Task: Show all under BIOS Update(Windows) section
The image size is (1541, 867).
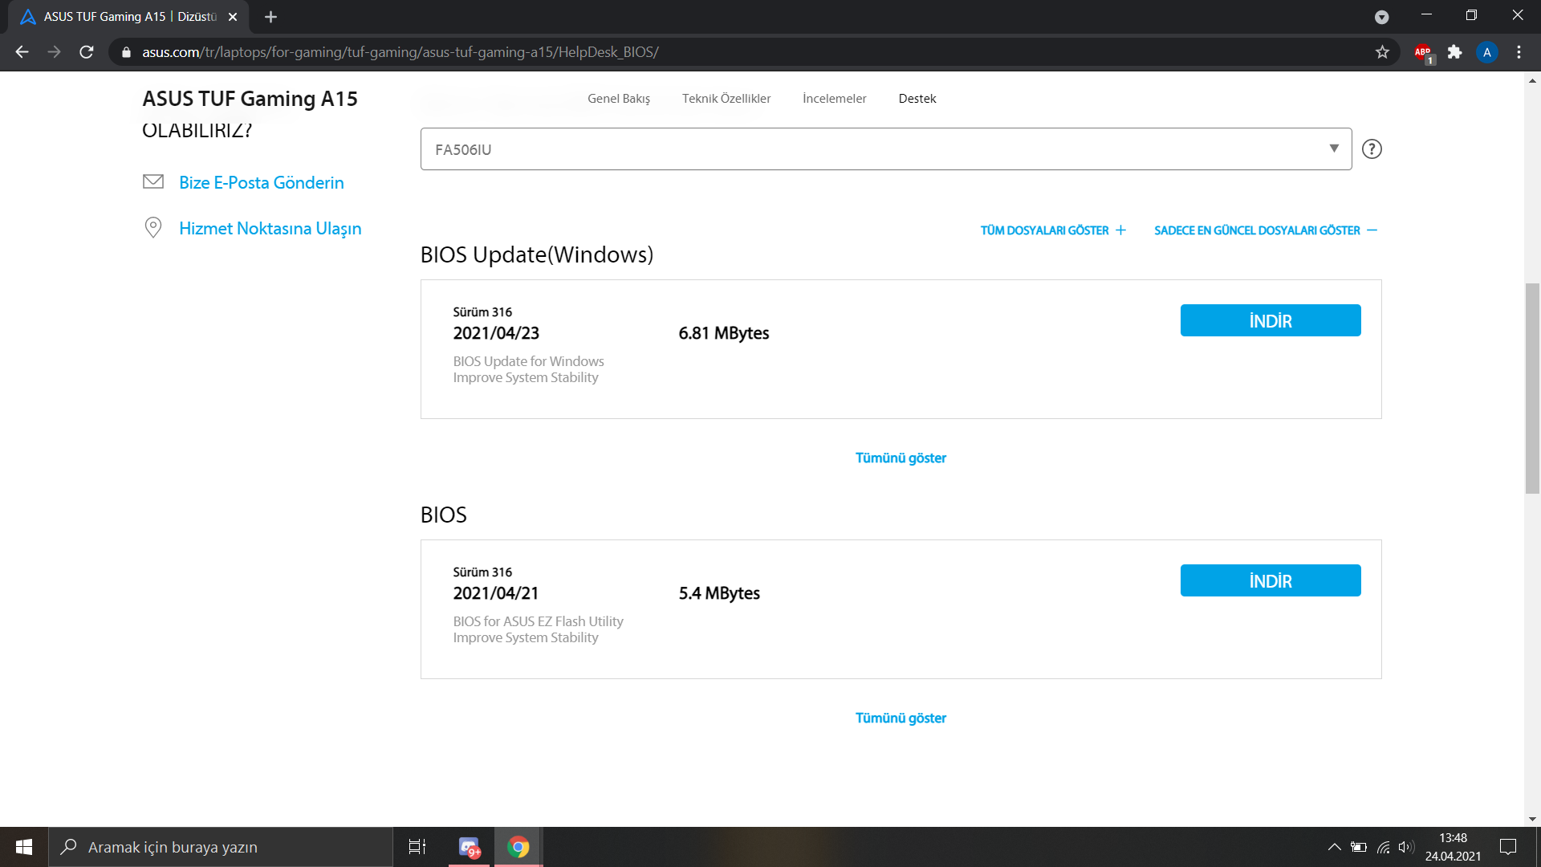Action: (901, 458)
